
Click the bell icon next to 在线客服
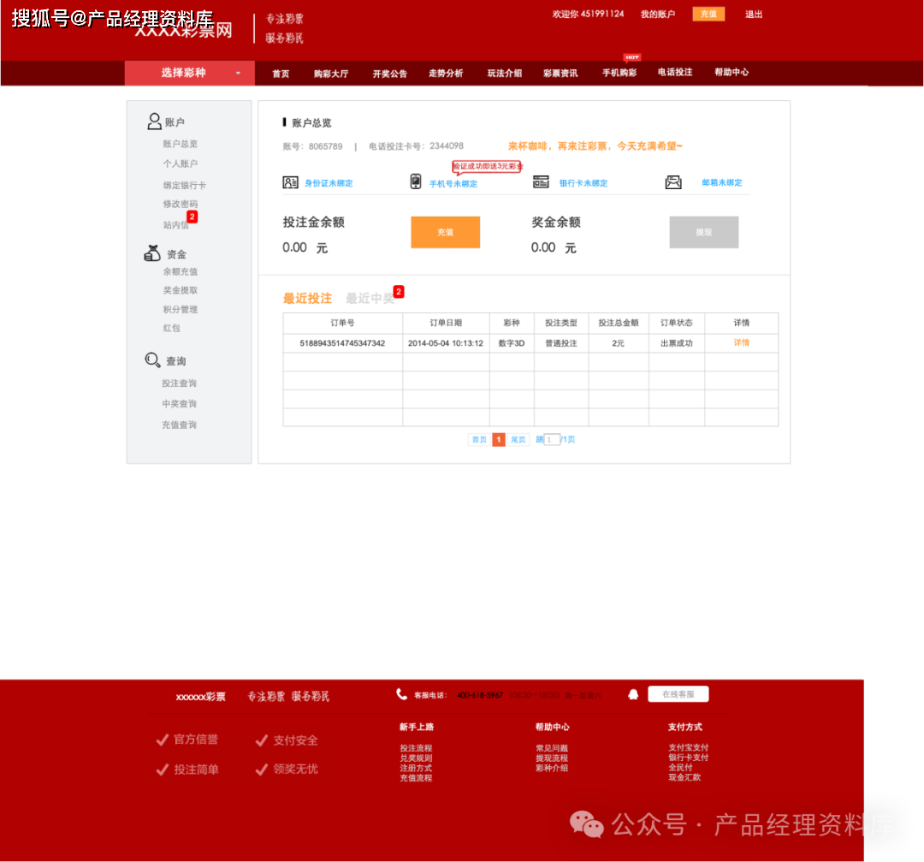tap(633, 693)
